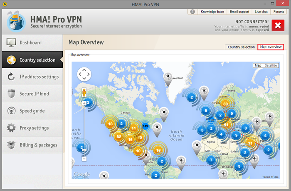Select the blue 9 cluster near Egypt
This screenshot has height=191, width=291.
point(236,135)
